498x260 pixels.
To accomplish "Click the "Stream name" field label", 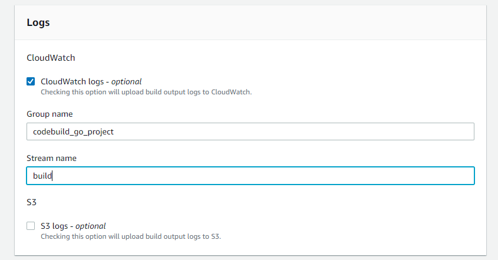I will [51, 158].
